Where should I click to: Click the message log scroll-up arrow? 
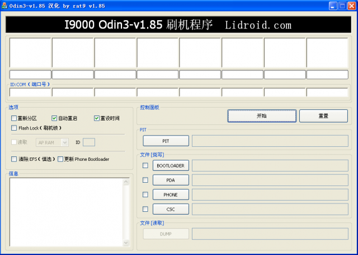tap(126, 182)
